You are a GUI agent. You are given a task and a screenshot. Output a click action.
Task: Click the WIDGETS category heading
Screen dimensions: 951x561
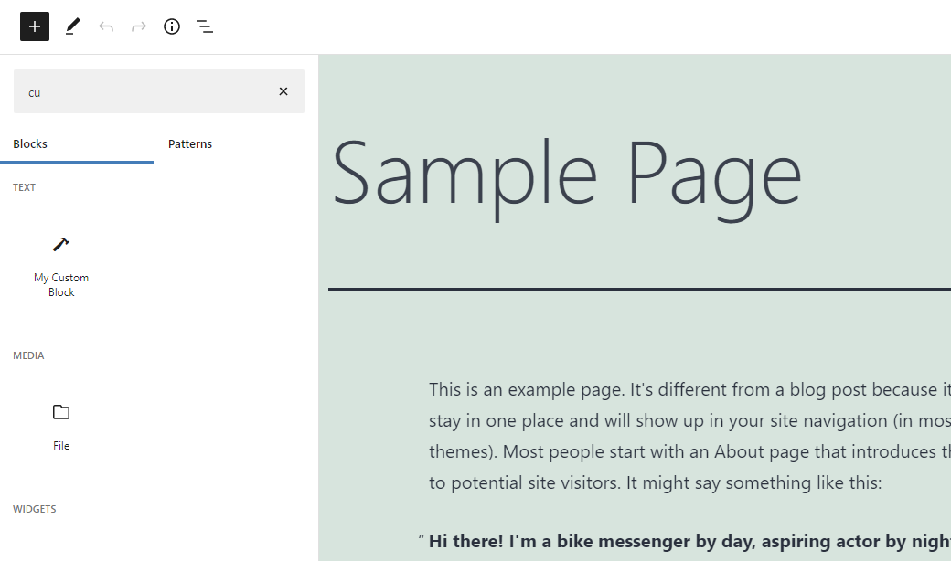pyautogui.click(x=35, y=510)
